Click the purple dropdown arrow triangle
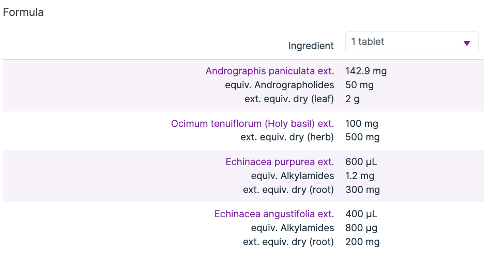This screenshot has width=490, height=258. (467, 43)
